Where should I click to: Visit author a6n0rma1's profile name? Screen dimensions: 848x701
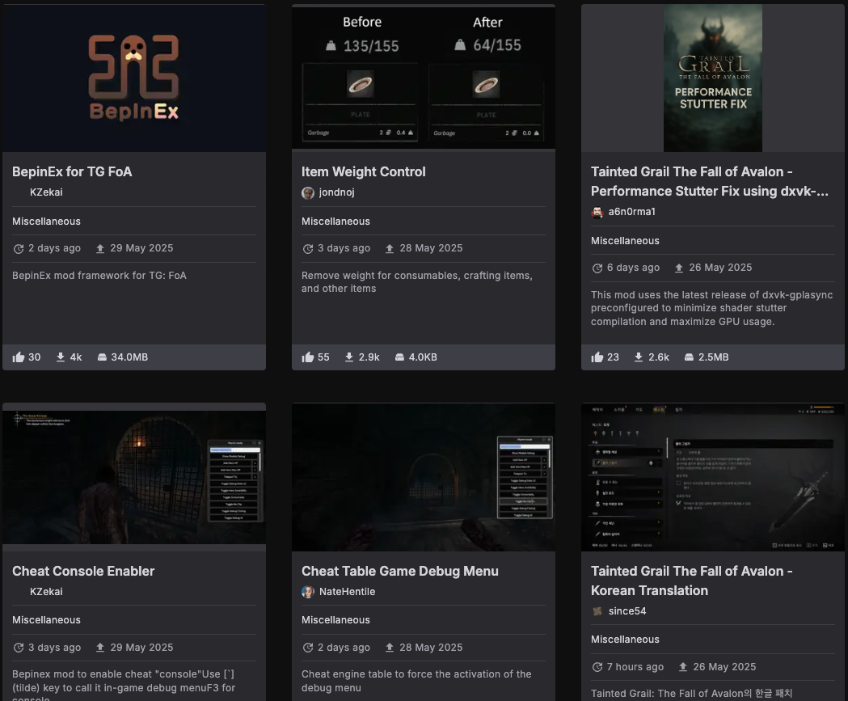tap(631, 212)
